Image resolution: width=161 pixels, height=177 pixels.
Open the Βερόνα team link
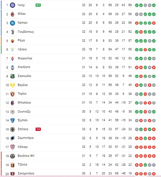[x=23, y=85]
